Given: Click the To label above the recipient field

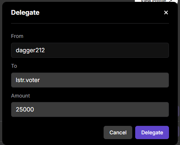Looking at the screenshot, I should (x=14, y=66).
